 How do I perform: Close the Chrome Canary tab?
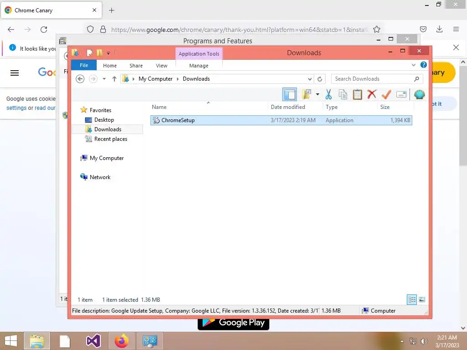coord(94,10)
